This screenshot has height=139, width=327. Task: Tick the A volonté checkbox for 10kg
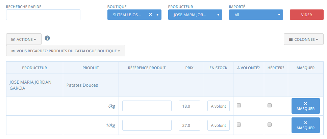tap(239, 124)
